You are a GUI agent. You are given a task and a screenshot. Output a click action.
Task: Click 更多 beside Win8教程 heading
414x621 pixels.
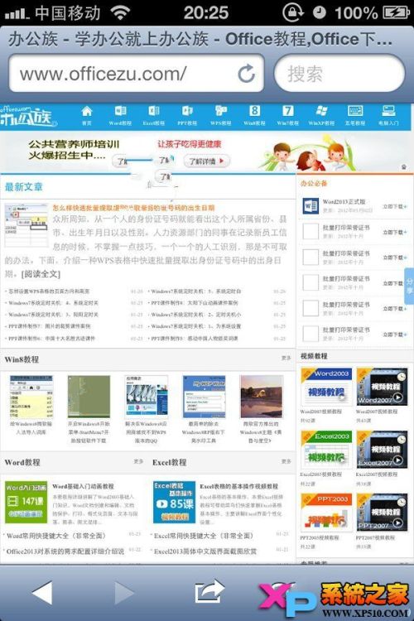tap(286, 358)
